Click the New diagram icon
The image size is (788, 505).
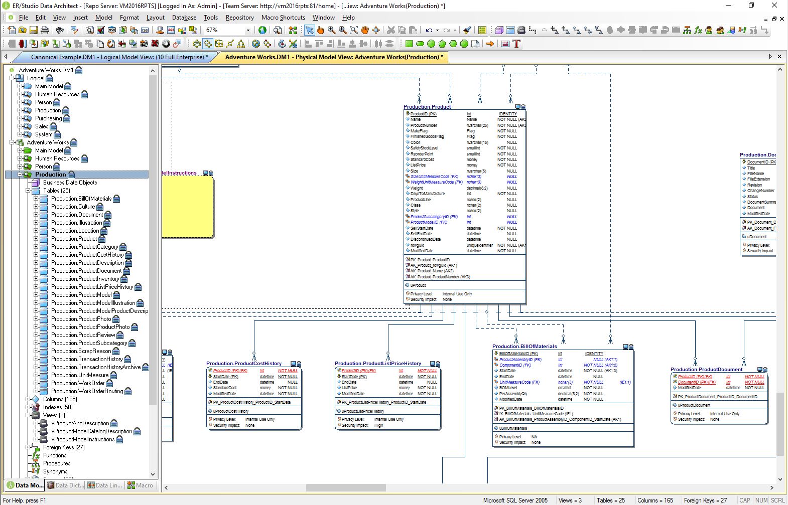11,31
